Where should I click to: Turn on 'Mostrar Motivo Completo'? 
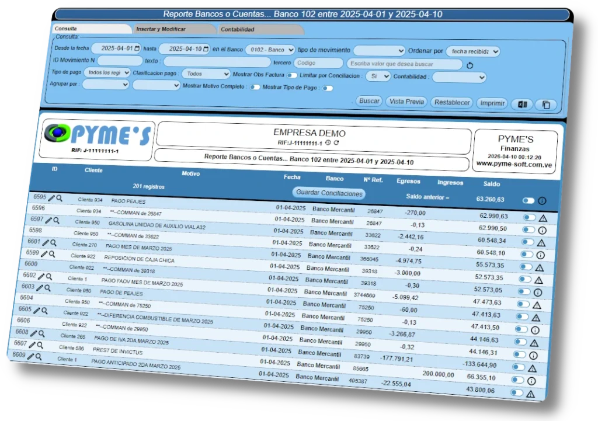tap(255, 87)
